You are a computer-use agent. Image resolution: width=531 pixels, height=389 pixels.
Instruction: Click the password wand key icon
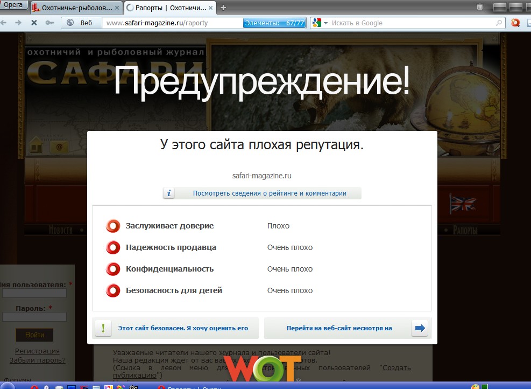pos(49,23)
